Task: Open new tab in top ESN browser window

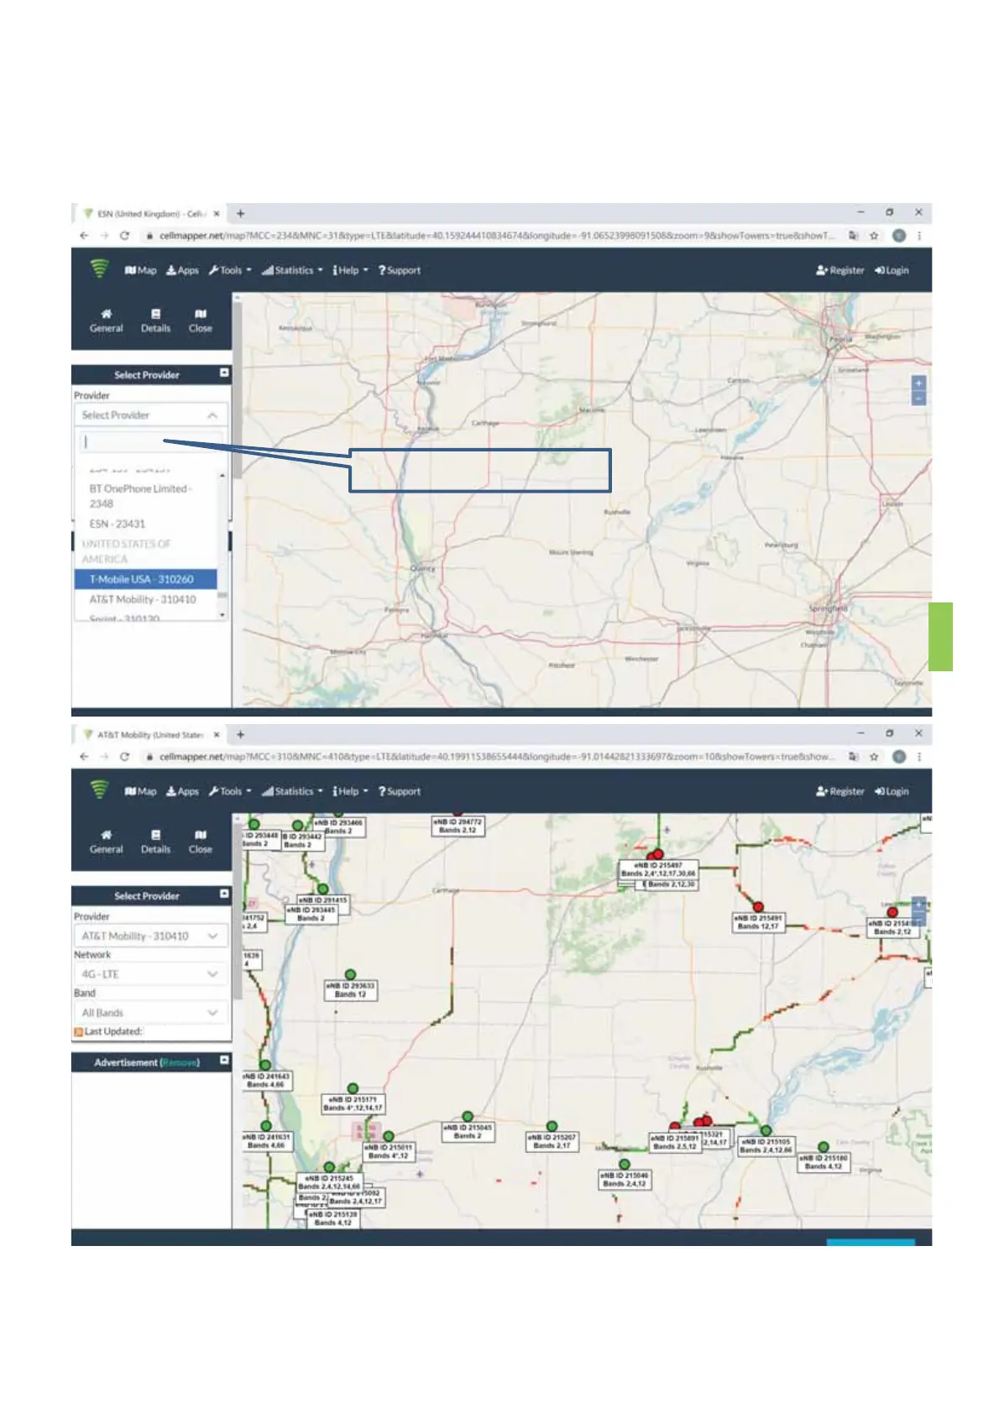Action: click(240, 214)
